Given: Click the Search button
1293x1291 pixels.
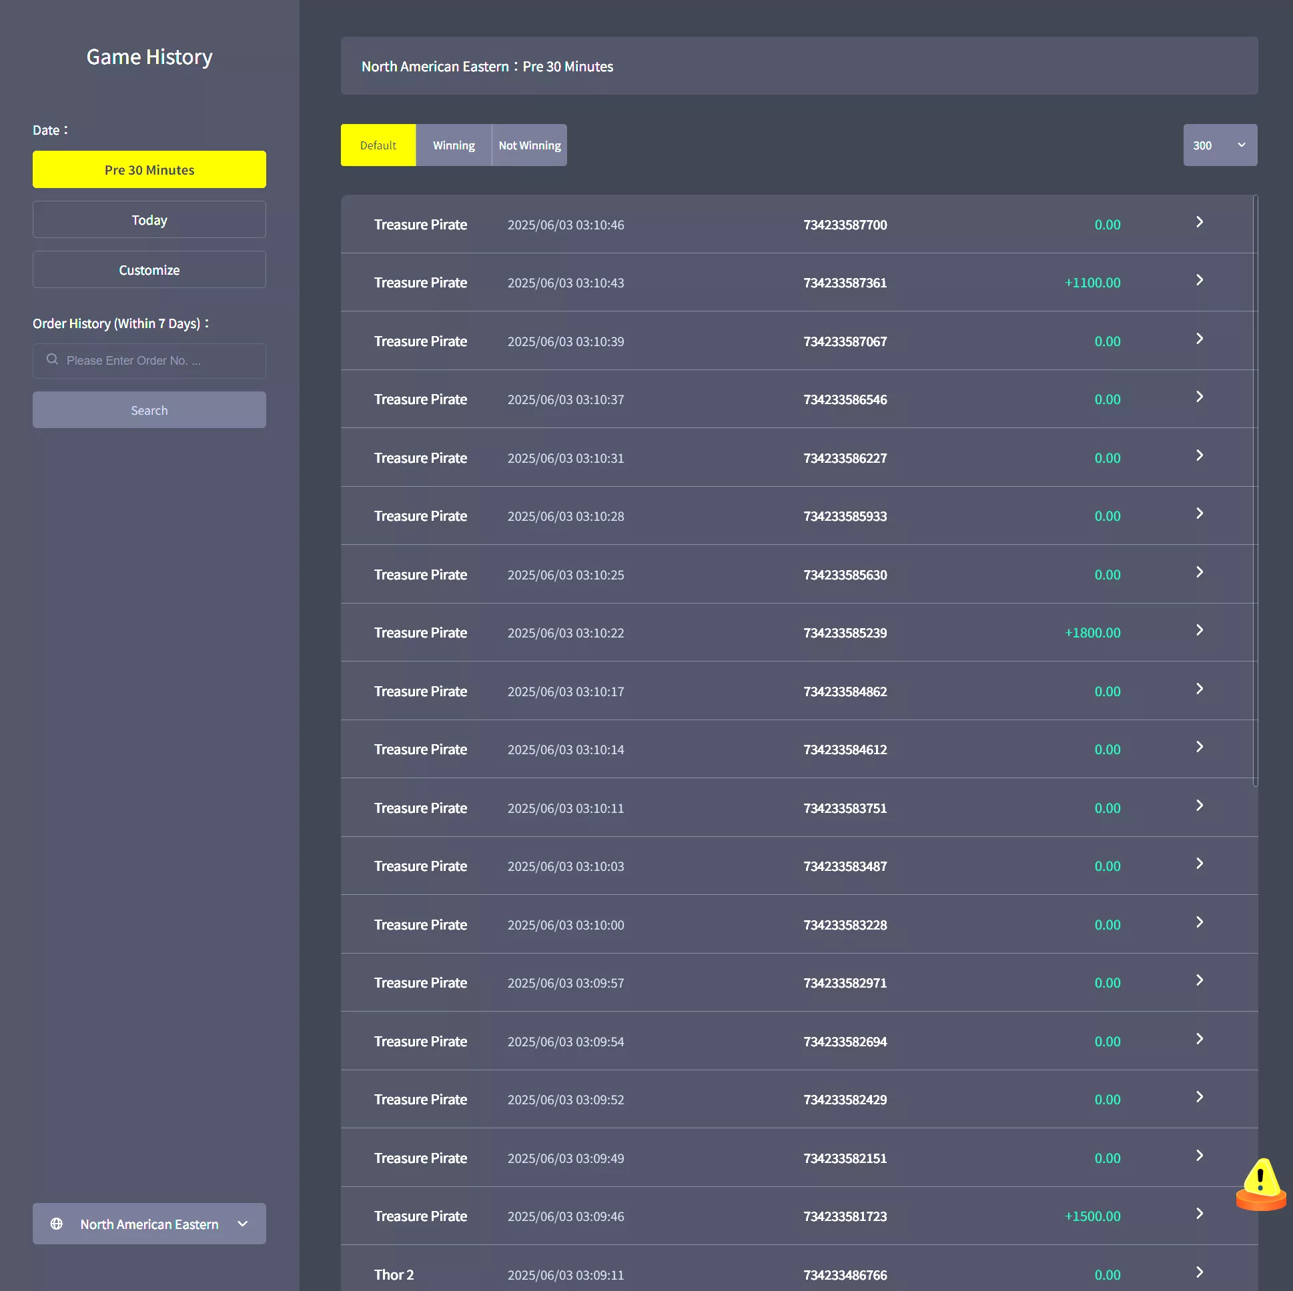Looking at the screenshot, I should tap(149, 410).
